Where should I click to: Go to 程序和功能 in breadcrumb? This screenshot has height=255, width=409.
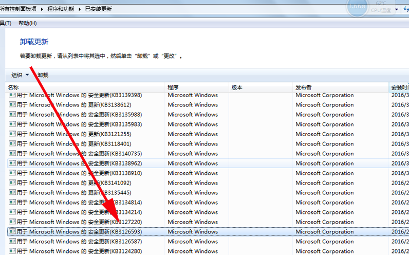click(61, 9)
